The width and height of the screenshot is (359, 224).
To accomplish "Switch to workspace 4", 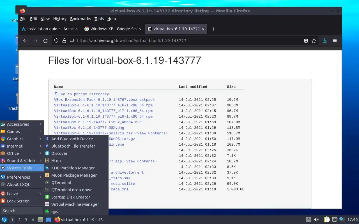I will (33, 220).
